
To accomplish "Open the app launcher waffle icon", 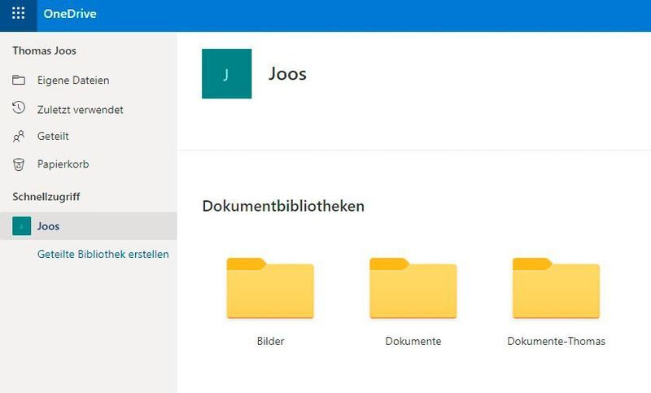I will pos(18,13).
